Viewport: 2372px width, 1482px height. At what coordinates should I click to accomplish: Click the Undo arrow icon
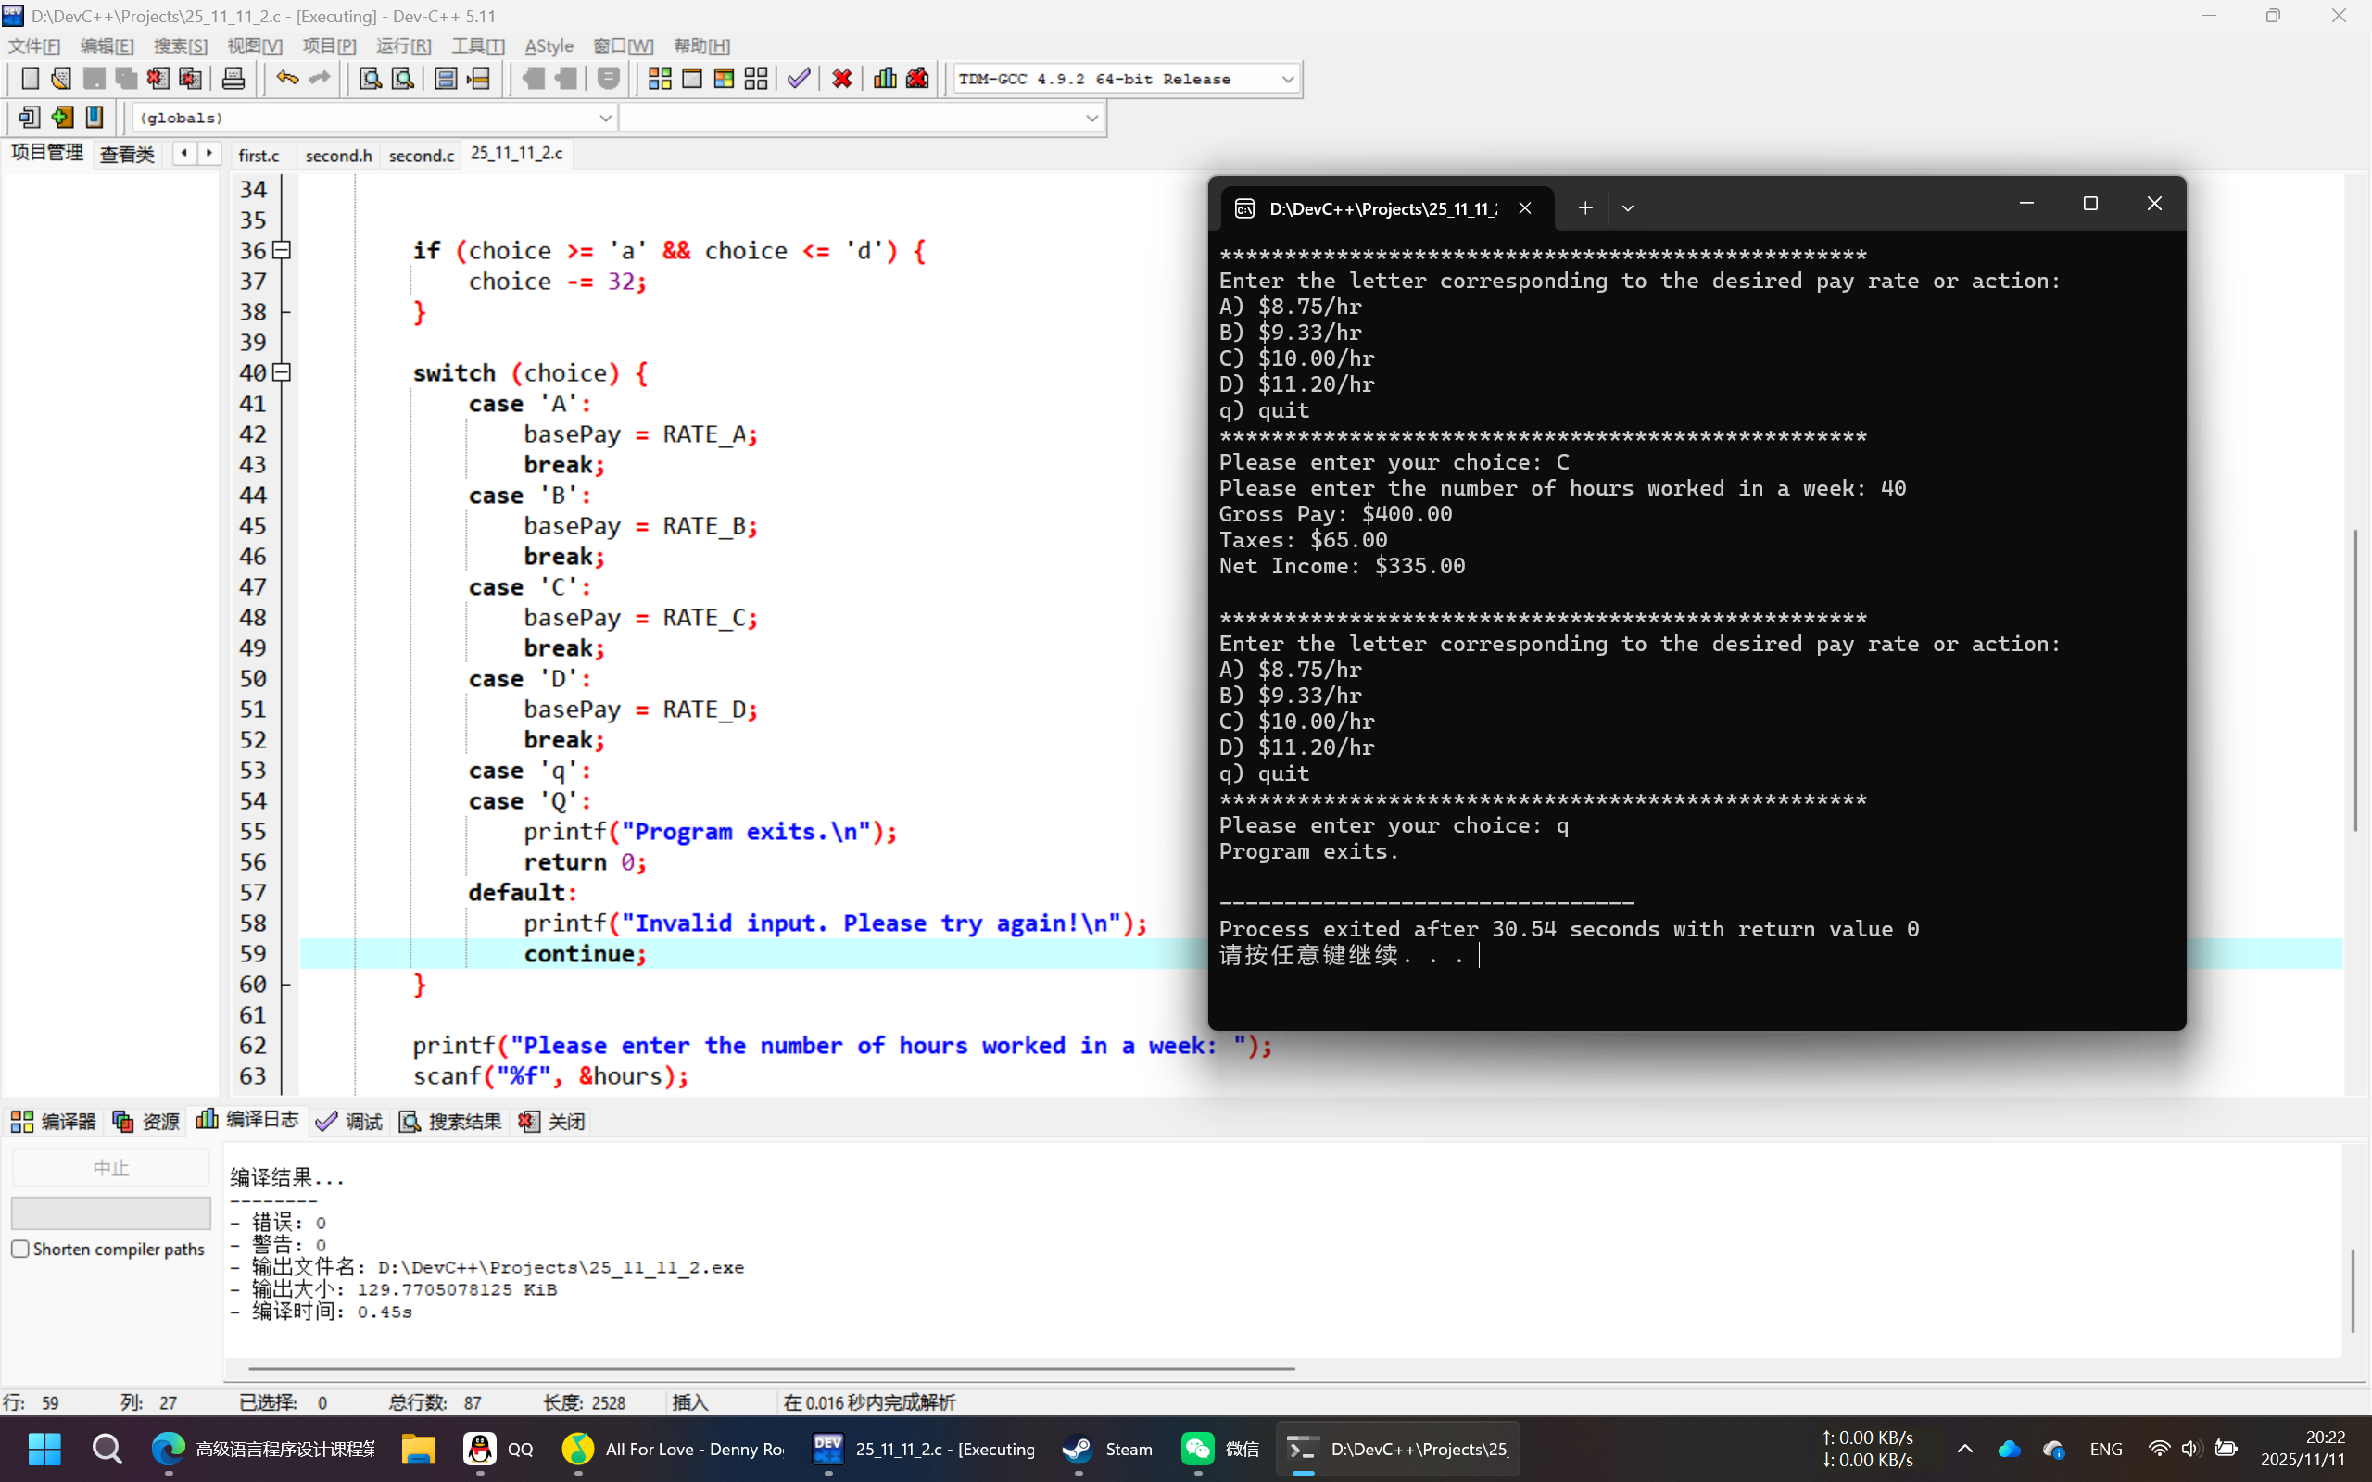286,79
